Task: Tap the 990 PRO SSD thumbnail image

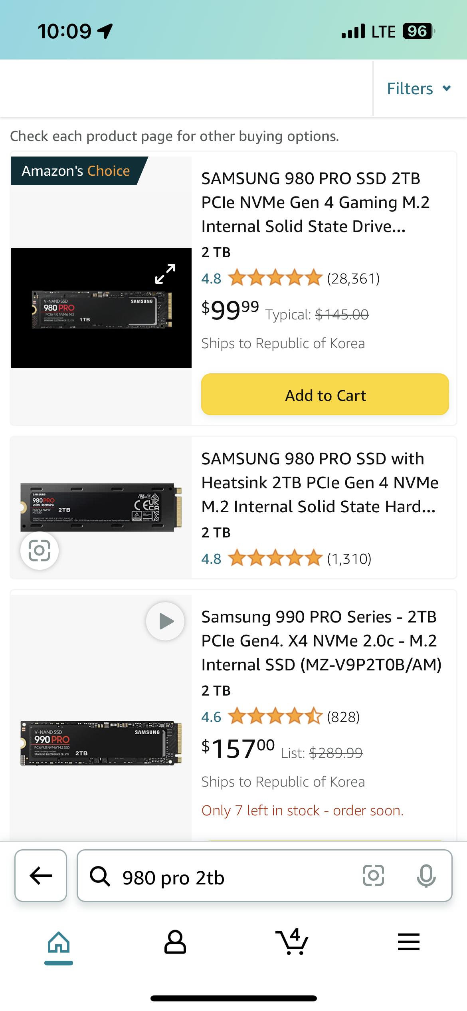Action: pyautogui.click(x=101, y=743)
